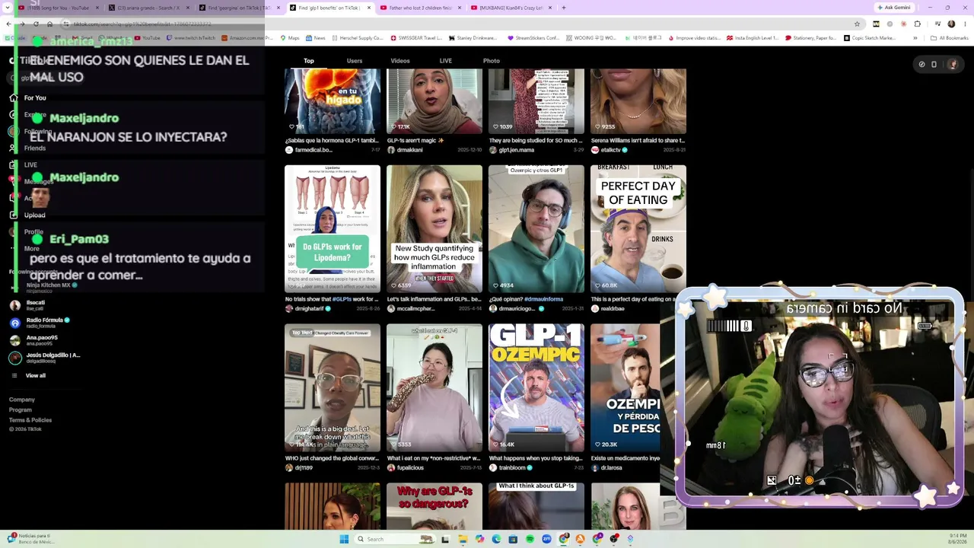The height and width of the screenshot is (548, 974).
Task: Open the 'New Study quantifying' inflammation video
Action: [x=434, y=229]
